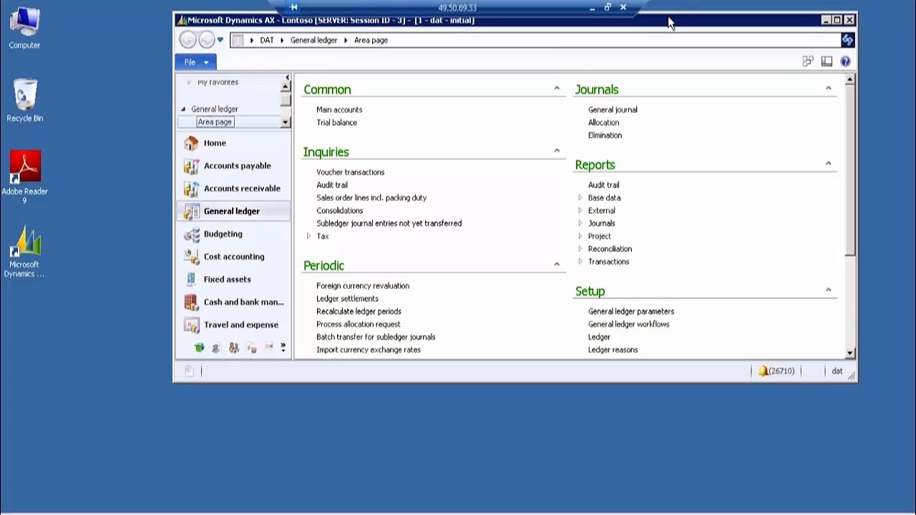The height and width of the screenshot is (515, 916).
Task: Click the fourth small module icon in strip
Action: [252, 348]
